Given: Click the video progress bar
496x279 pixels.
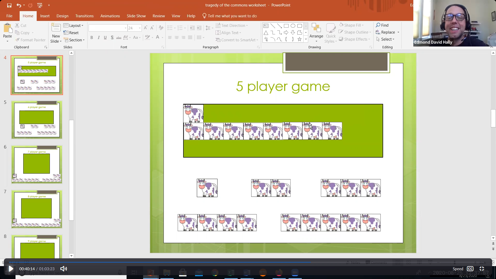Looking at the screenshot, I should (248, 262).
